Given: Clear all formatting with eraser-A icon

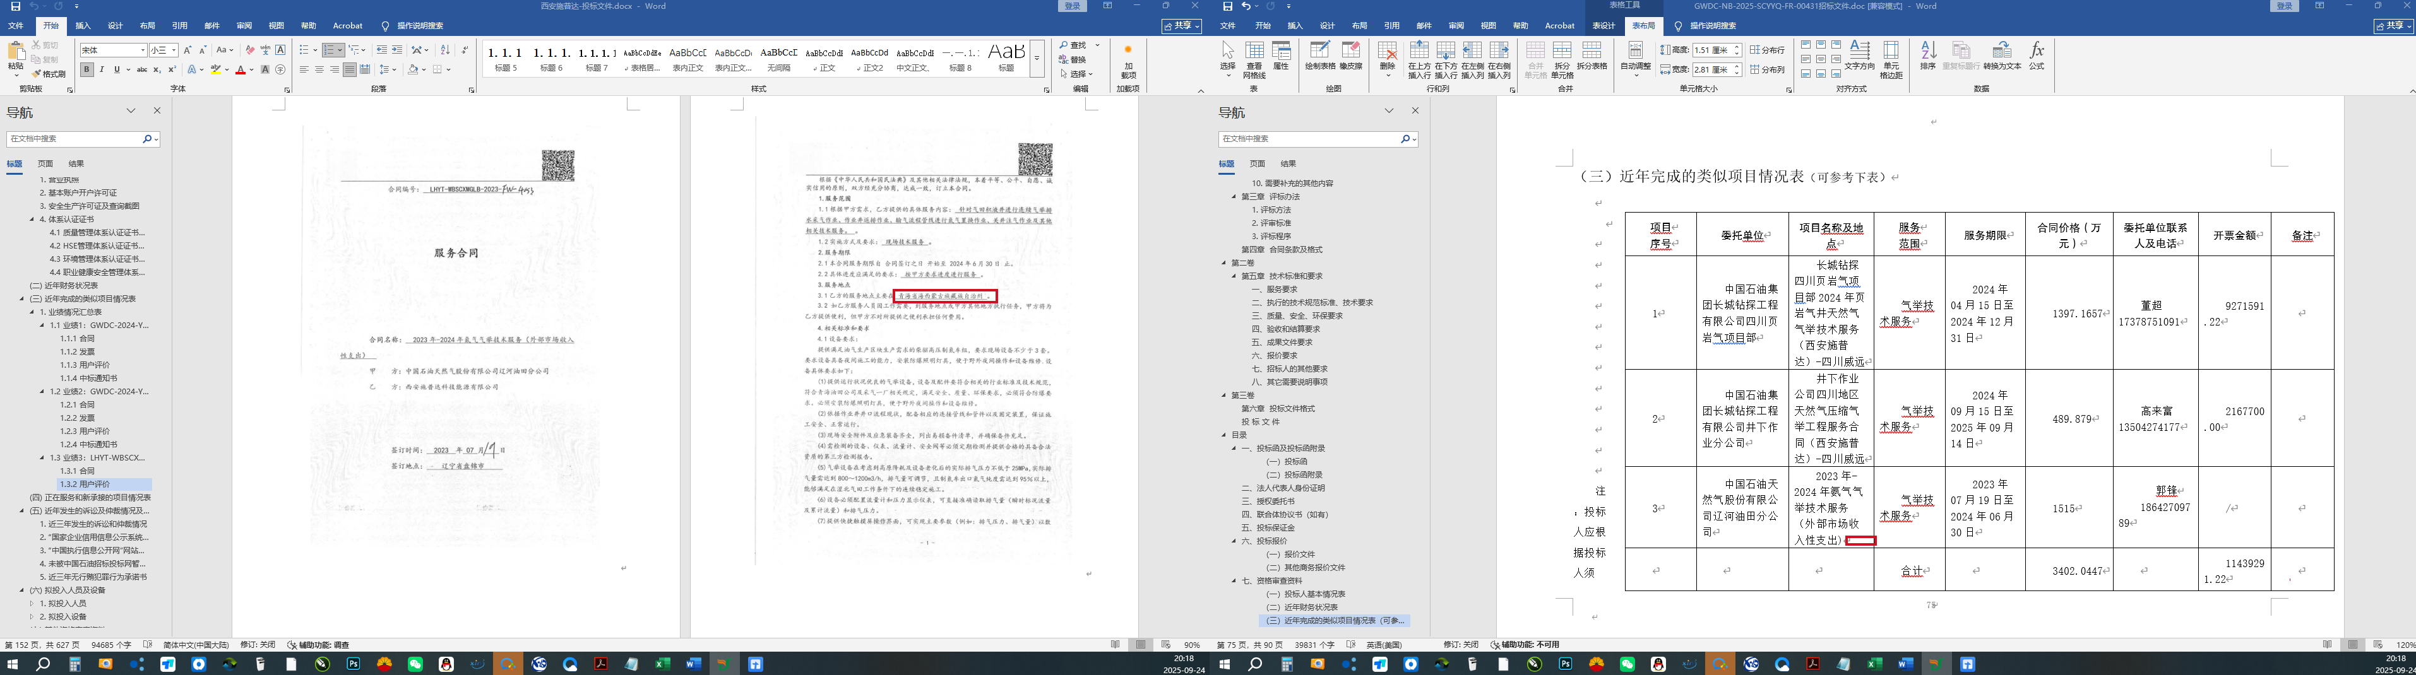Looking at the screenshot, I should [x=249, y=50].
